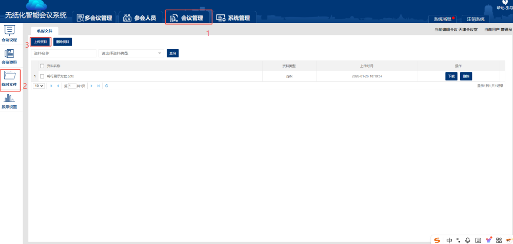Switch to the 参会人员 tab
The height and width of the screenshot is (244, 513).
click(141, 18)
